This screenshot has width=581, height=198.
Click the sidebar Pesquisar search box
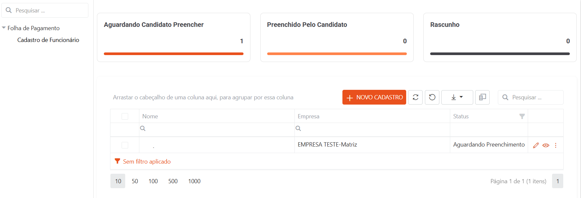click(x=45, y=10)
